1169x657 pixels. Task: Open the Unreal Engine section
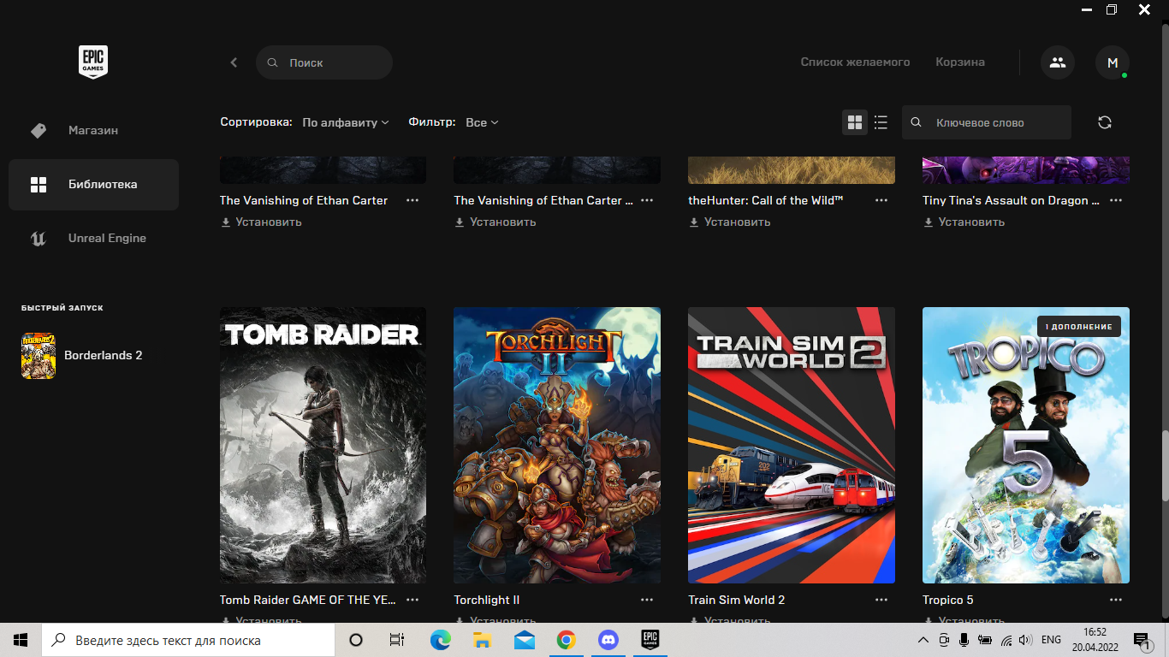(x=93, y=238)
